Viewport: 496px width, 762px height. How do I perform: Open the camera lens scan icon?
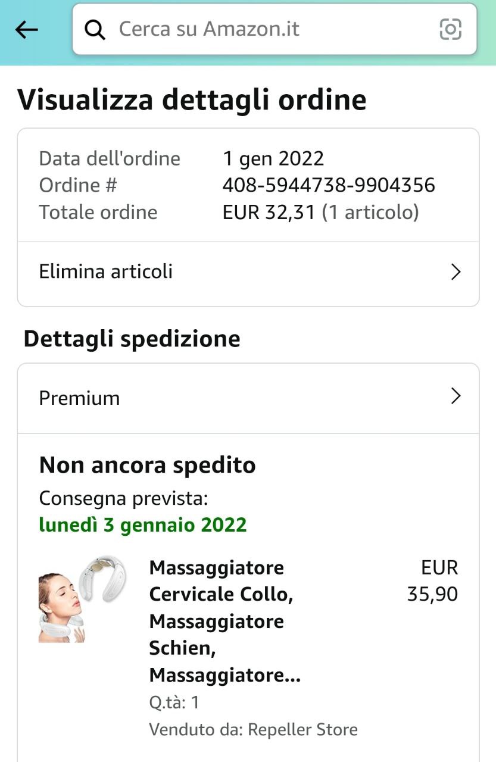pos(451,29)
